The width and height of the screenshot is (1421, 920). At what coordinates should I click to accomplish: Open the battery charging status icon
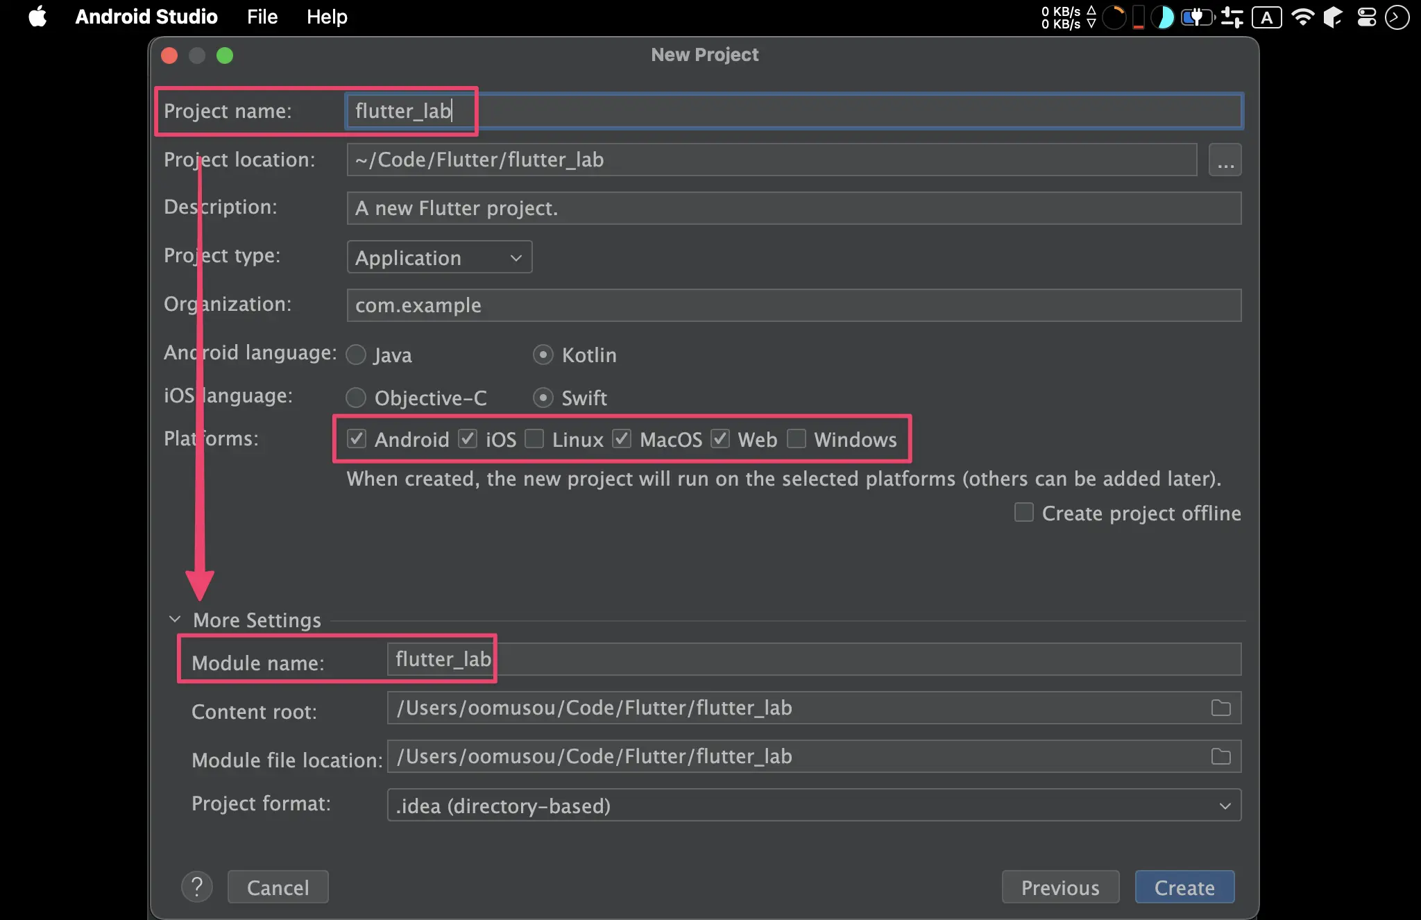(x=1198, y=17)
